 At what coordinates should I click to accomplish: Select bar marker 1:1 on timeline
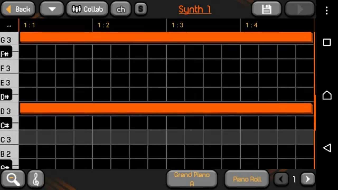pos(30,25)
